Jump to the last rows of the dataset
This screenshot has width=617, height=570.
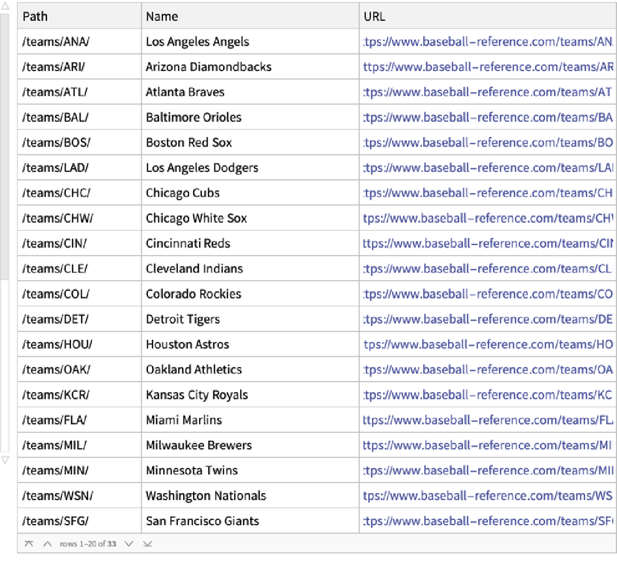pos(148,544)
